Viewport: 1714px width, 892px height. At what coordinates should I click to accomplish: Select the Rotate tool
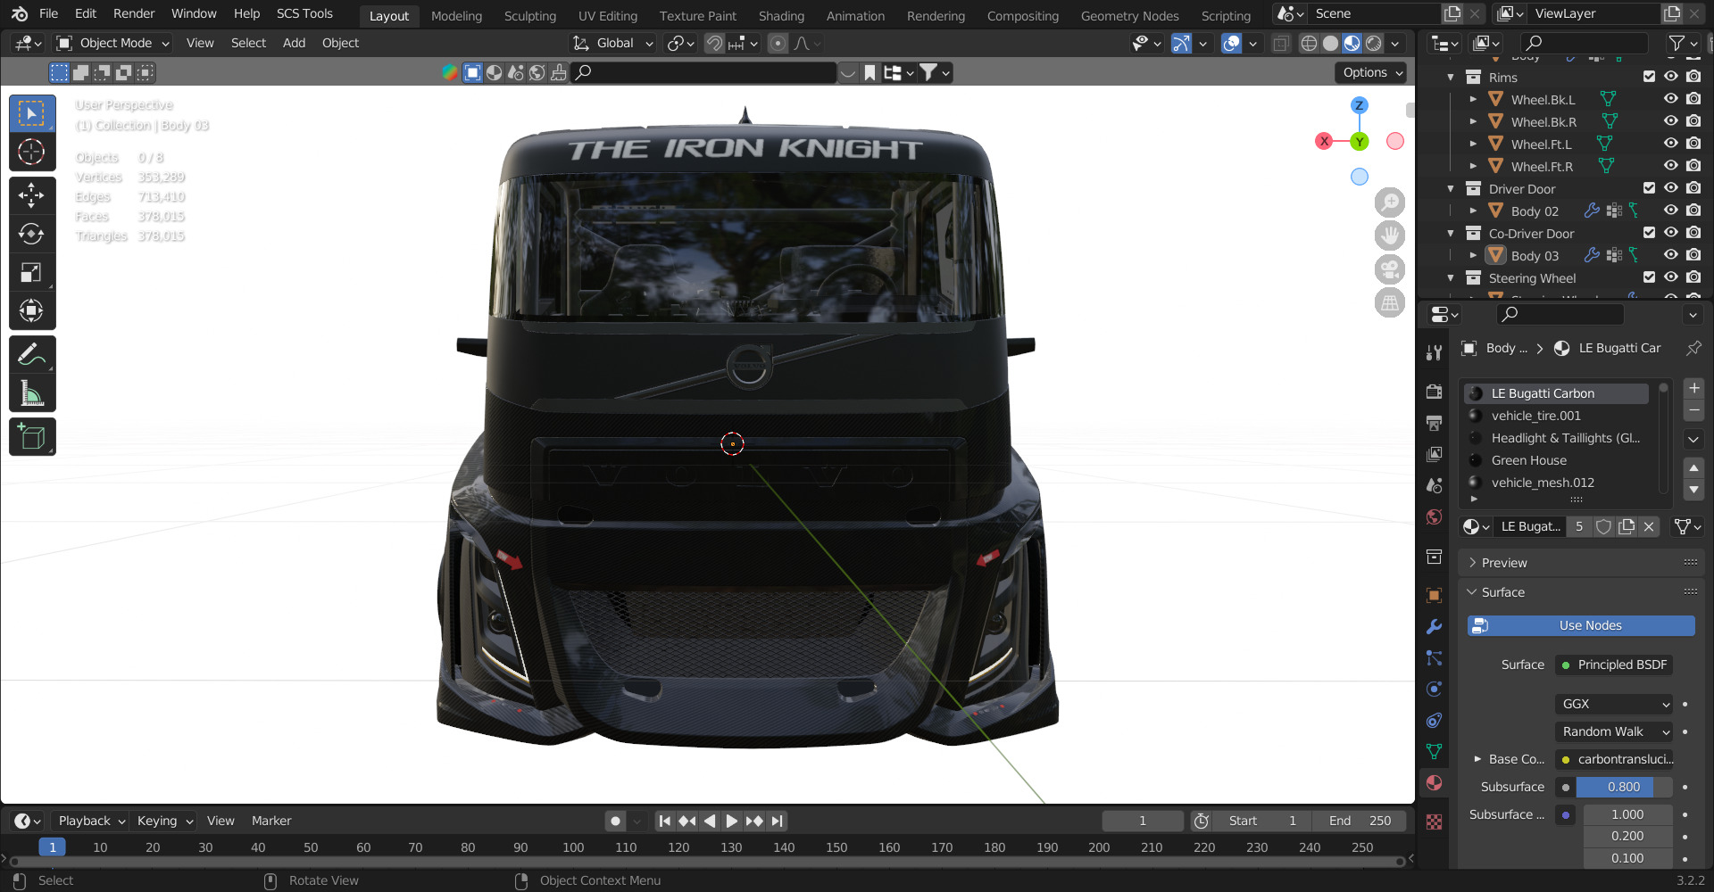click(x=32, y=234)
